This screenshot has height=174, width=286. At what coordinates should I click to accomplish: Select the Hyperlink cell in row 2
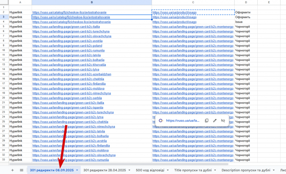tap(20, 12)
